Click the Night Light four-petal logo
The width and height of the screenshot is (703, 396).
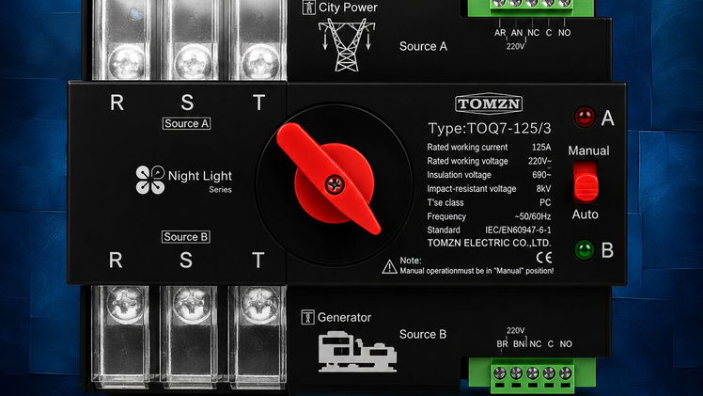150,180
